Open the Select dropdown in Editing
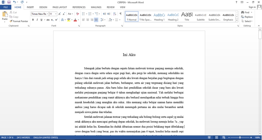Image resolution: width=262 pixels, height=140 pixels. 247,21
